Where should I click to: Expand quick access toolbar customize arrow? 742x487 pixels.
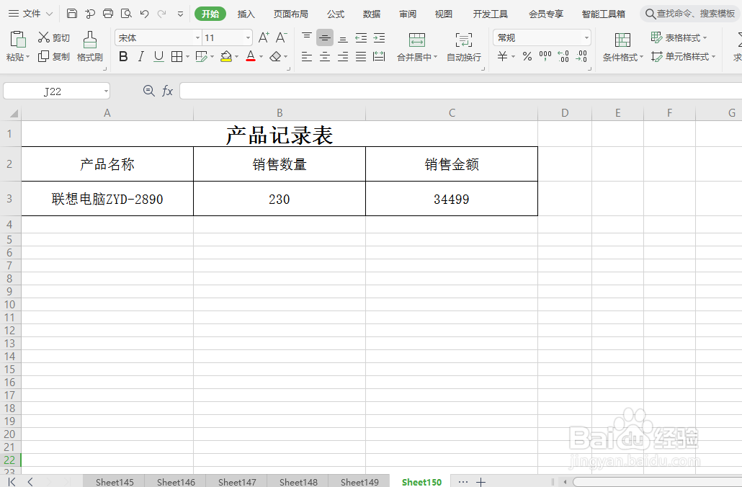pyautogui.click(x=180, y=14)
